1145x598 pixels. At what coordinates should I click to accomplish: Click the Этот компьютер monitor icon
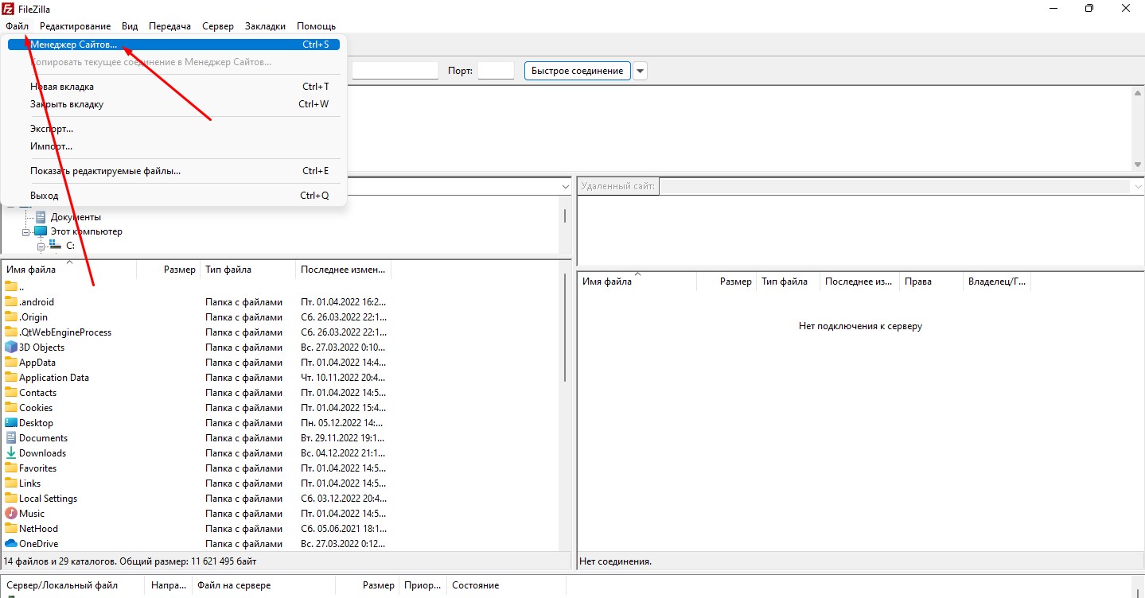[41, 231]
